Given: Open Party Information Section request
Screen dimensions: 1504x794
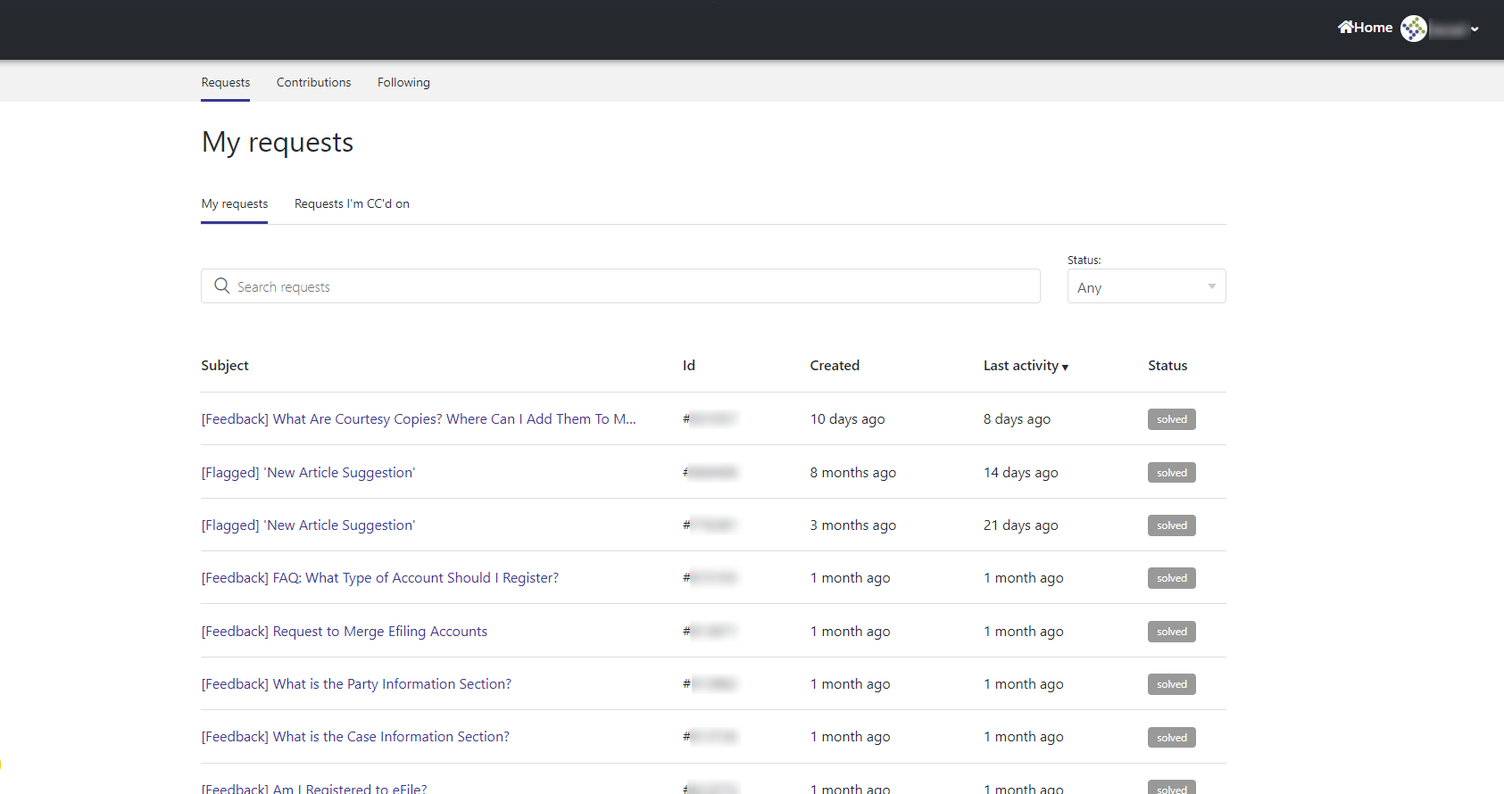Looking at the screenshot, I should (356, 684).
